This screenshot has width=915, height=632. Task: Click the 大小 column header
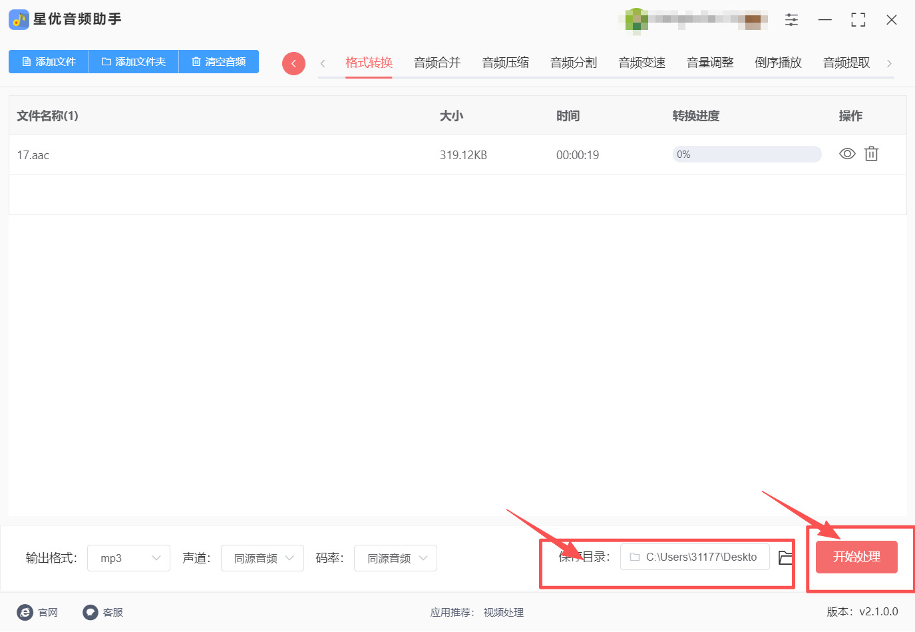[x=451, y=116]
